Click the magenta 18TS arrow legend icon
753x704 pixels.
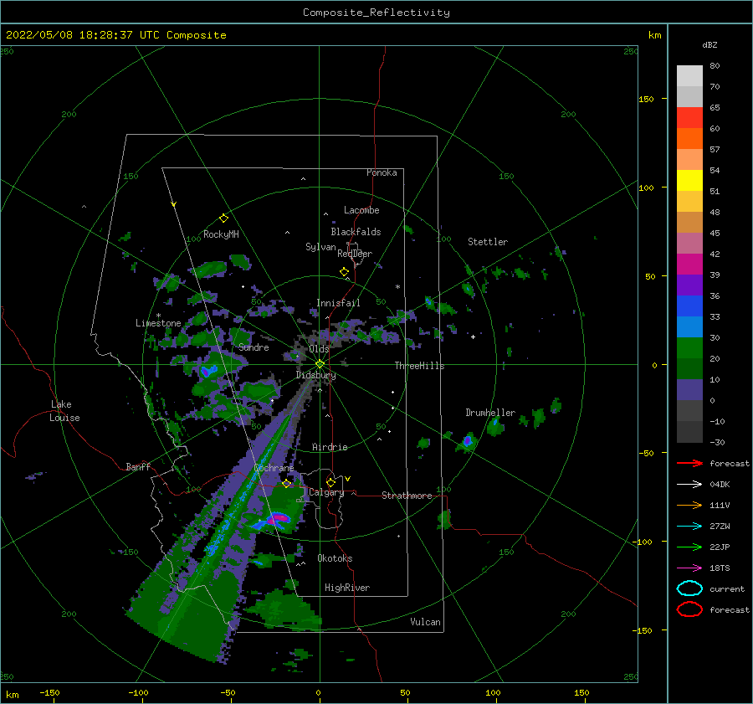point(689,568)
